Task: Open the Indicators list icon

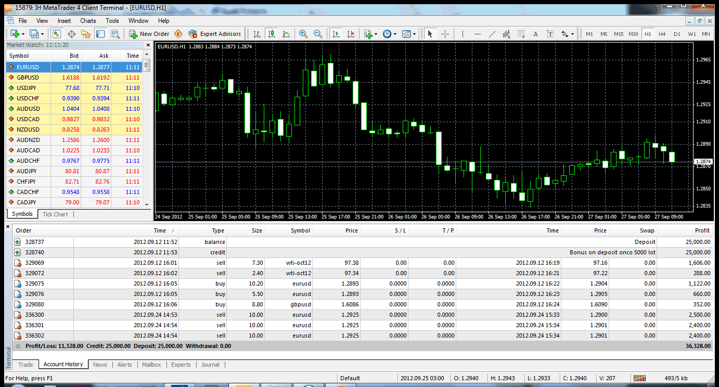Action: [368, 34]
